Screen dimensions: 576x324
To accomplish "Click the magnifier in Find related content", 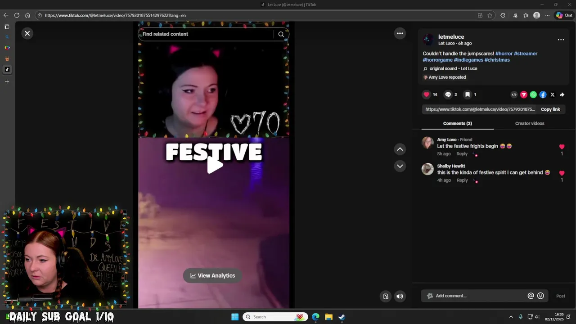I will [281, 34].
